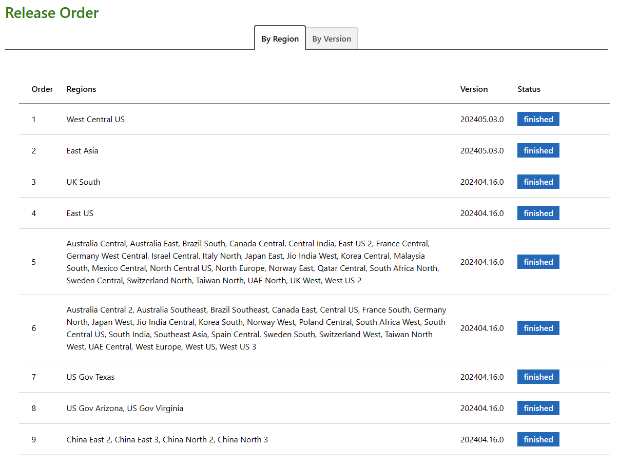Viewport: 619px width, 467px height.
Task: Click the Status column header
Action: (x=529, y=89)
